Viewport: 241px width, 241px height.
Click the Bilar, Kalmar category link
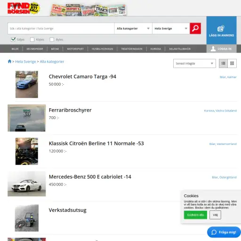click(x=228, y=77)
